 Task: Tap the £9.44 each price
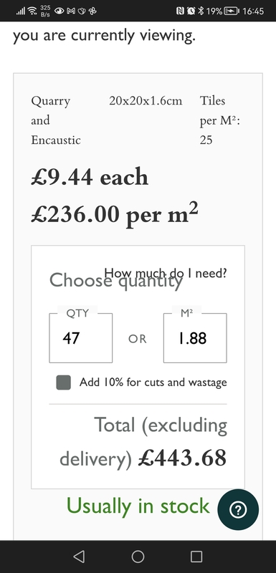(x=90, y=177)
